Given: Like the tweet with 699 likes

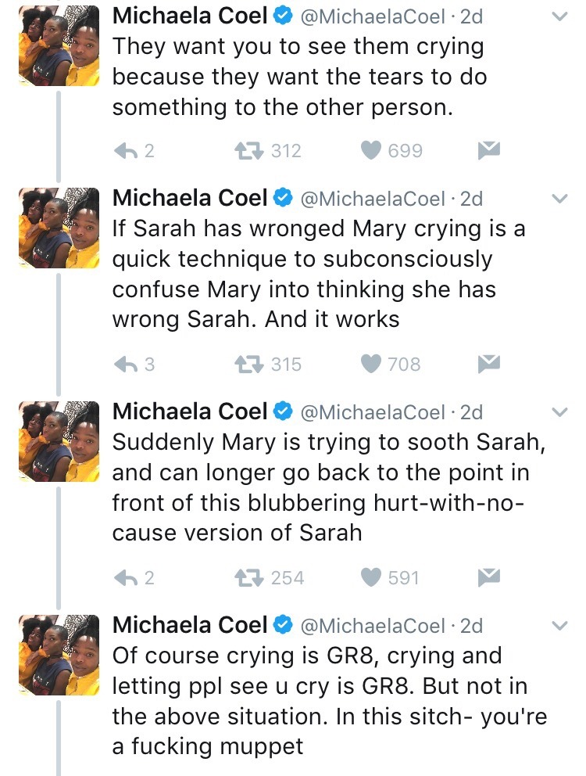Looking at the screenshot, I should pyautogui.click(x=372, y=151).
